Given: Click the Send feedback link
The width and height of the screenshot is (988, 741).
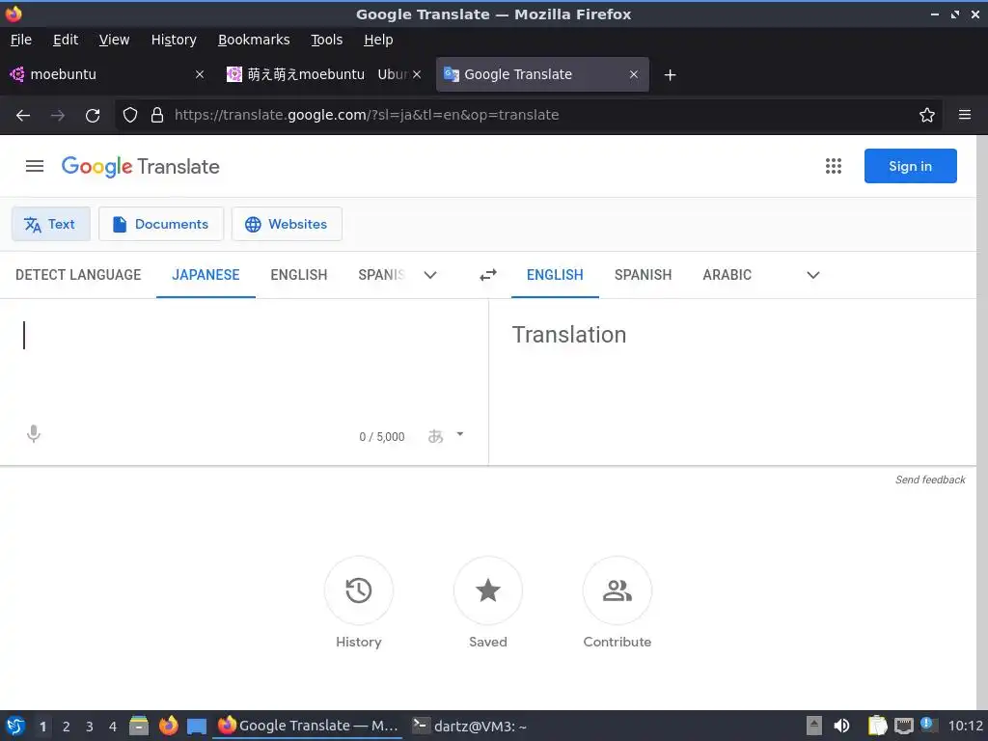Looking at the screenshot, I should click(930, 480).
